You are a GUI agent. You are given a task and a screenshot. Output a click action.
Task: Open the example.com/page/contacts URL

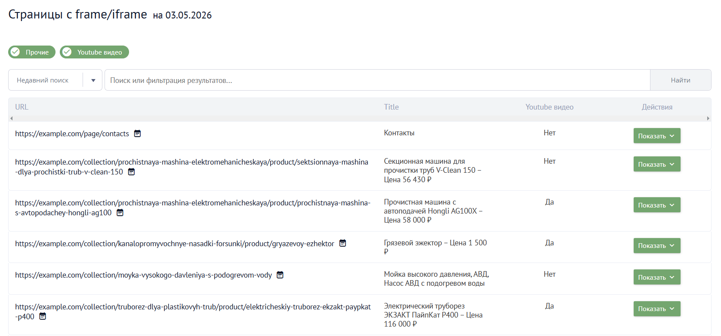[x=72, y=134]
